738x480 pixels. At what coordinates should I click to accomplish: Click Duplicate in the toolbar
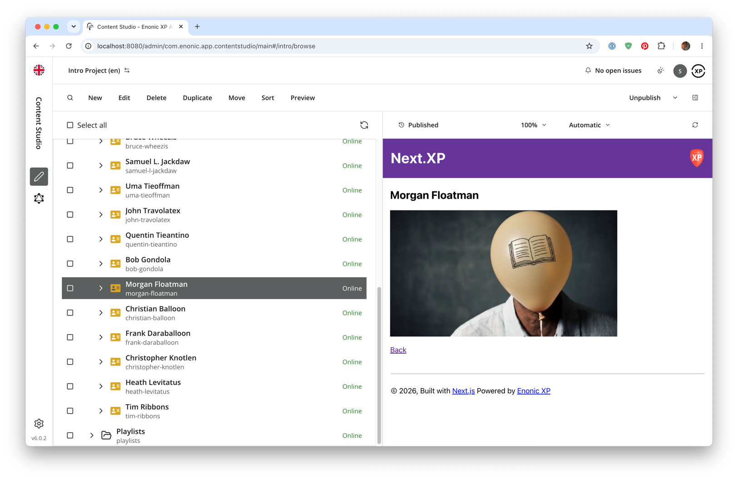point(197,98)
